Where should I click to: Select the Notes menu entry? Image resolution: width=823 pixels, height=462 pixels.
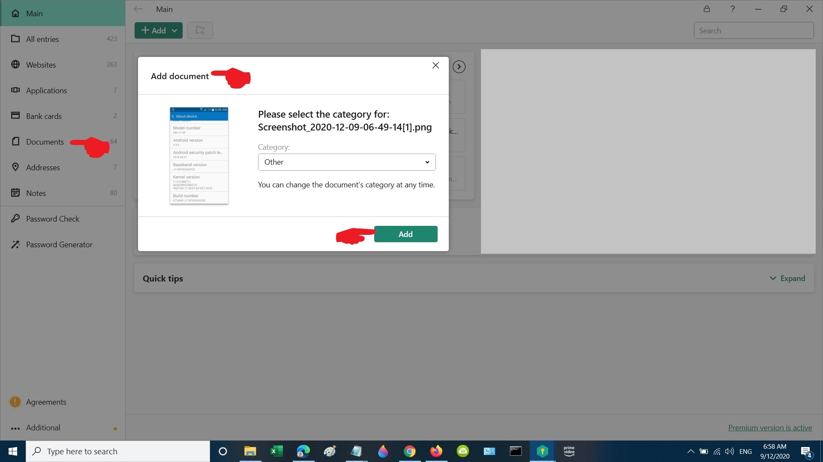[63, 193]
